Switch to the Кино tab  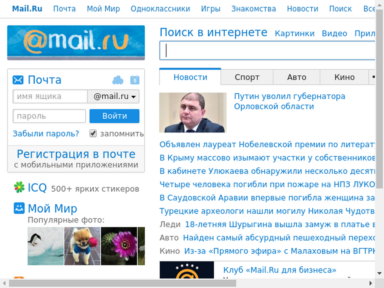[x=344, y=77]
